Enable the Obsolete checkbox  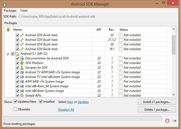pyautogui.click(x=15, y=109)
